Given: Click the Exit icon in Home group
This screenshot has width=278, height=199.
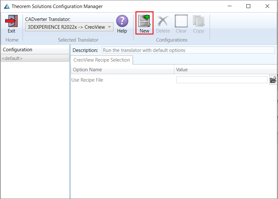Looking at the screenshot, I should (x=12, y=21).
